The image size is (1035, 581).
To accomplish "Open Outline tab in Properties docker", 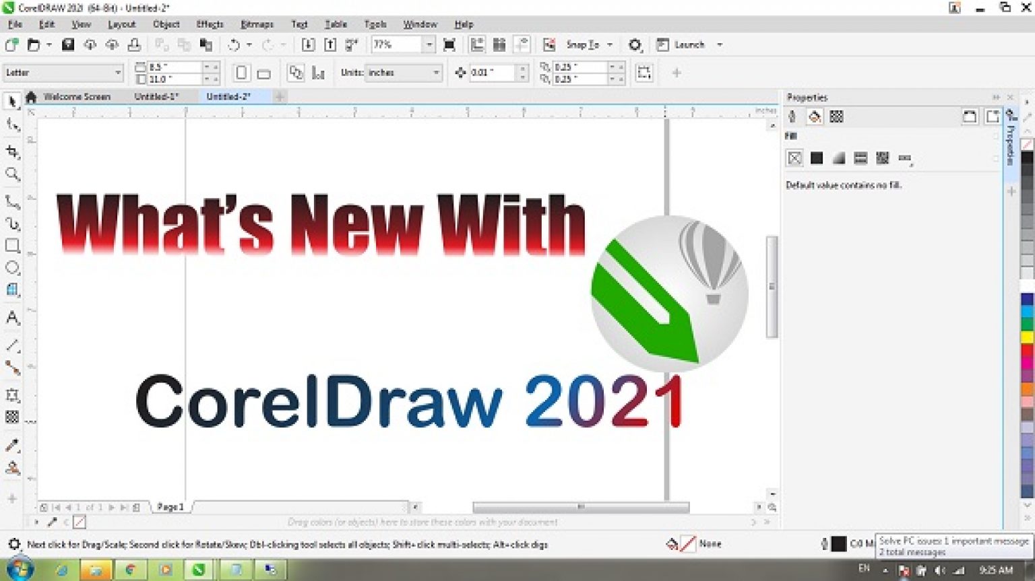I will pyautogui.click(x=792, y=117).
